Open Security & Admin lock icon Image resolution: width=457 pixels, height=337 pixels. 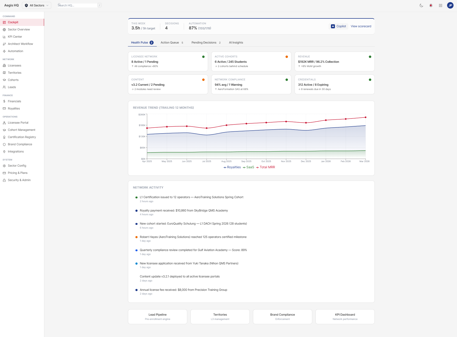tap(4, 180)
